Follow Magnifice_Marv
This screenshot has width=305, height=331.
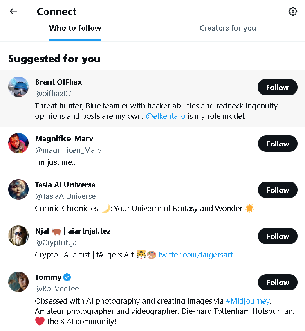click(277, 144)
